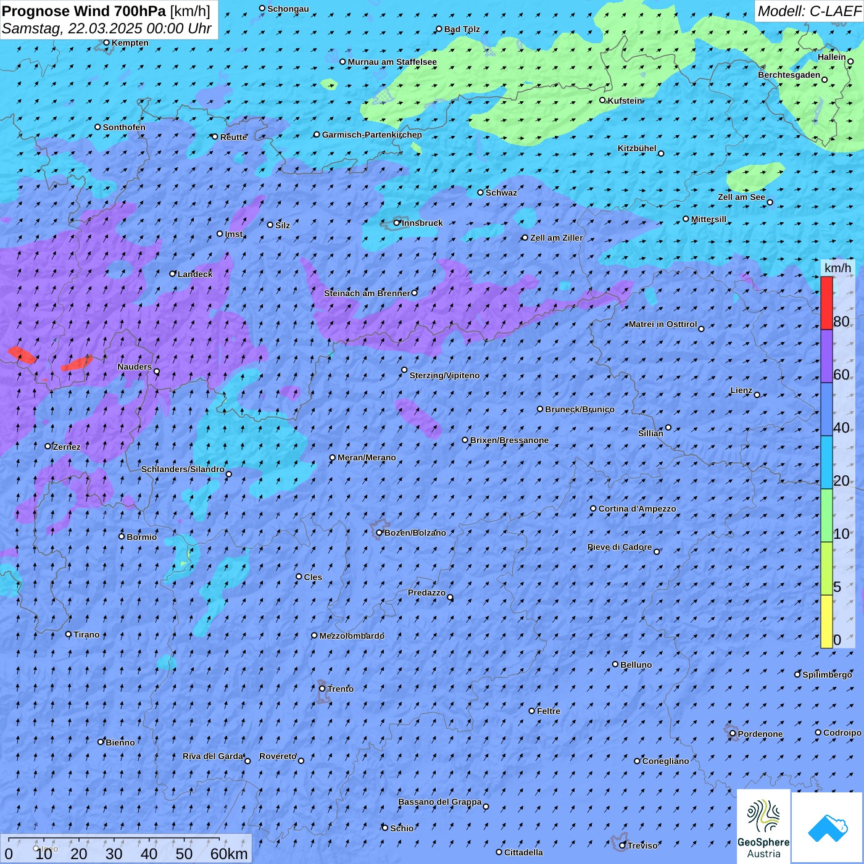Click the Zernez location marker

tap(48, 446)
